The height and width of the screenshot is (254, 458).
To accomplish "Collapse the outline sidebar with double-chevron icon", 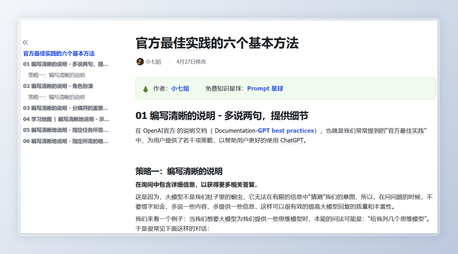I will (25, 43).
